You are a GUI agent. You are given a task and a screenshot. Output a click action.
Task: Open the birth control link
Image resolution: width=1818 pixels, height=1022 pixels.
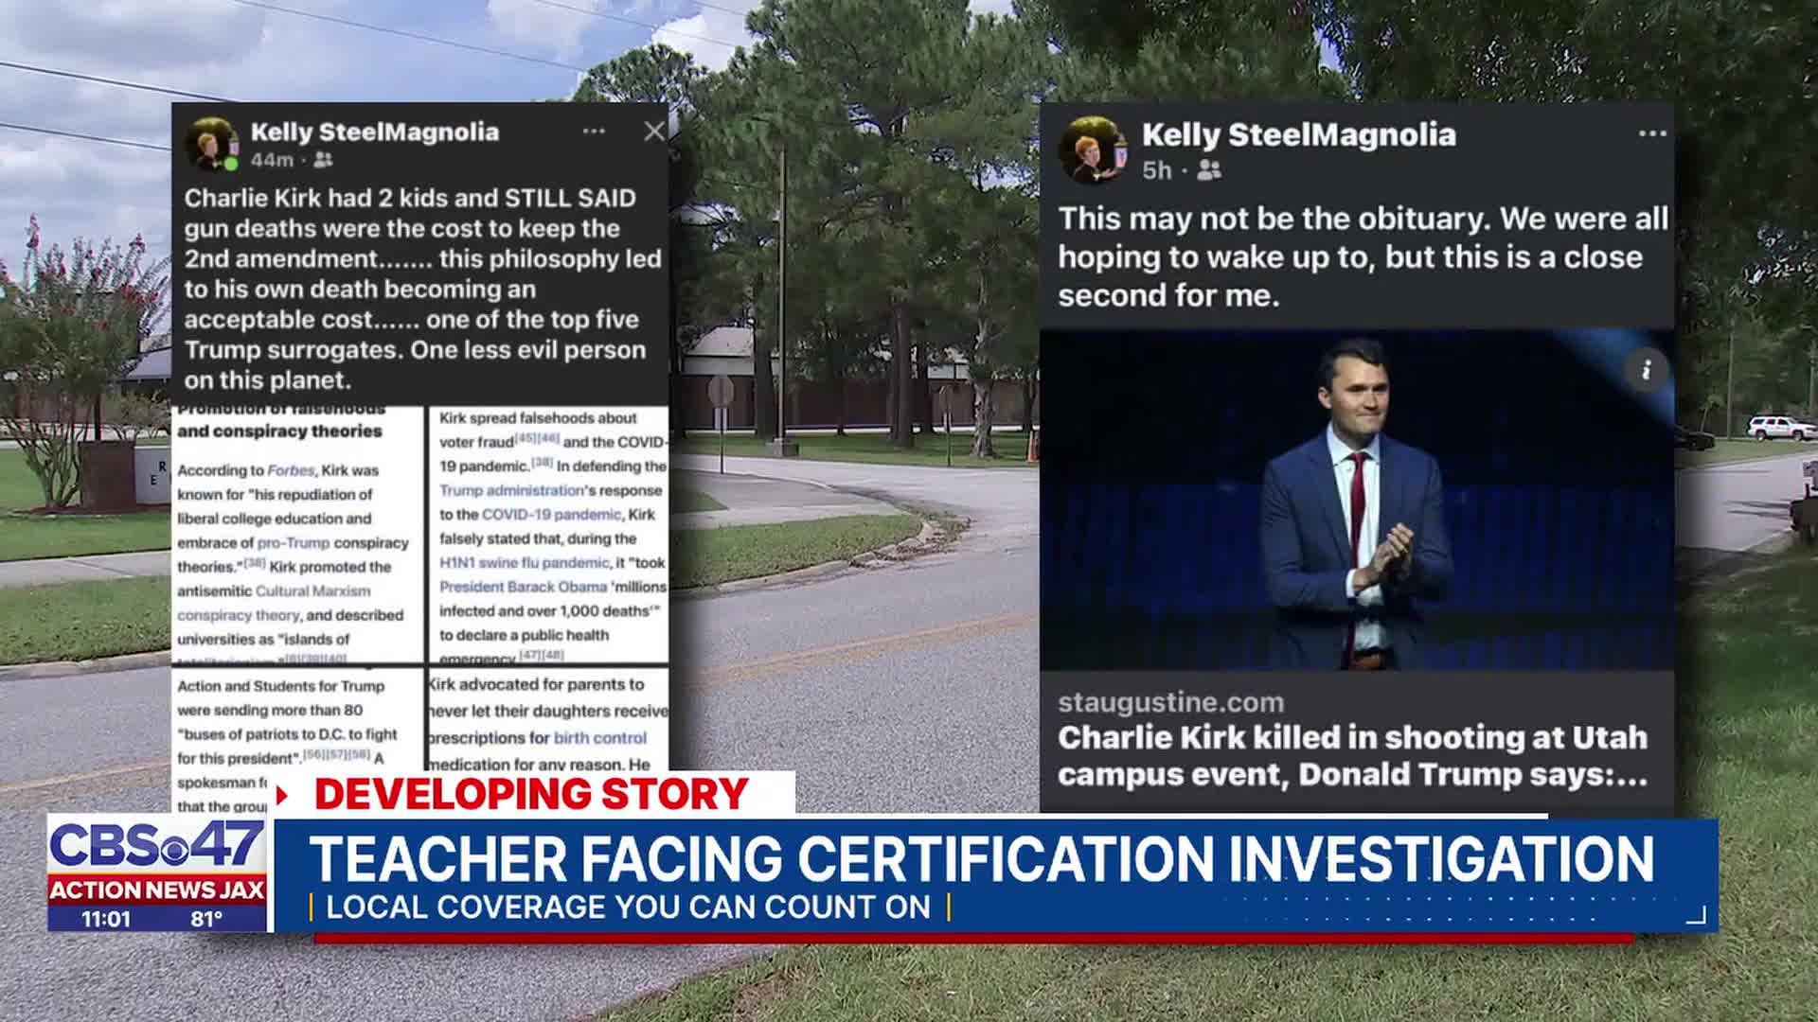click(600, 738)
